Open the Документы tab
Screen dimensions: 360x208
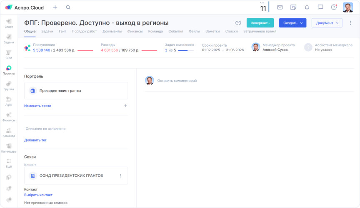click(x=112, y=32)
